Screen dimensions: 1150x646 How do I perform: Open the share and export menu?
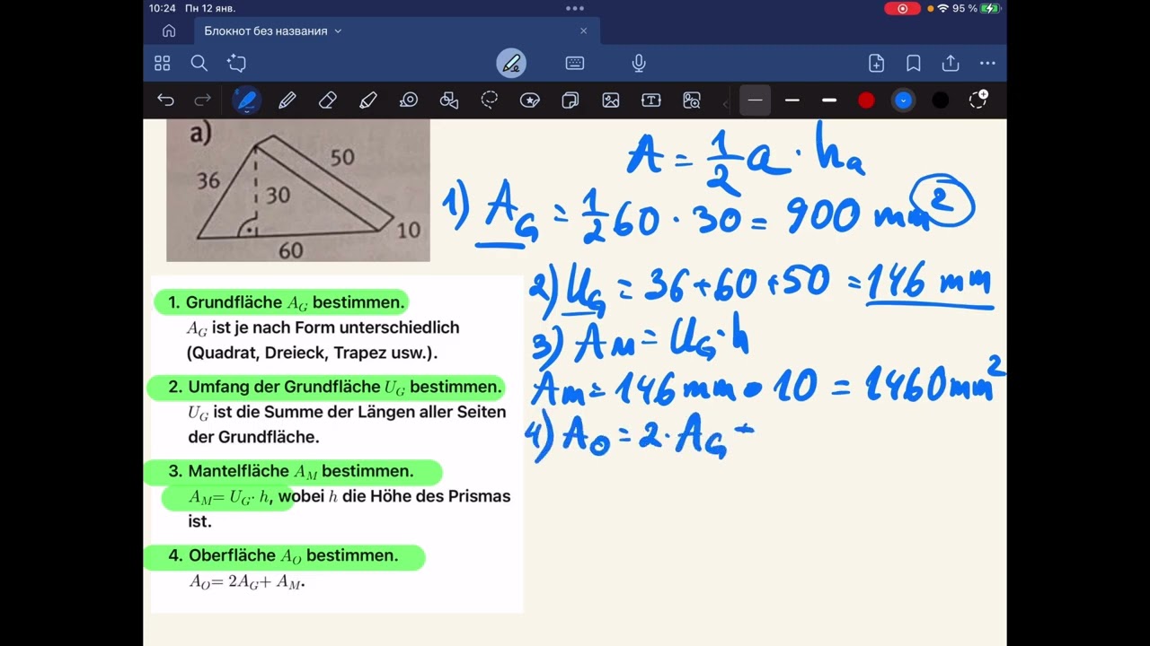click(x=951, y=63)
